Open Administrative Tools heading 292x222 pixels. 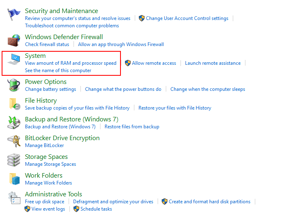(x=53, y=194)
